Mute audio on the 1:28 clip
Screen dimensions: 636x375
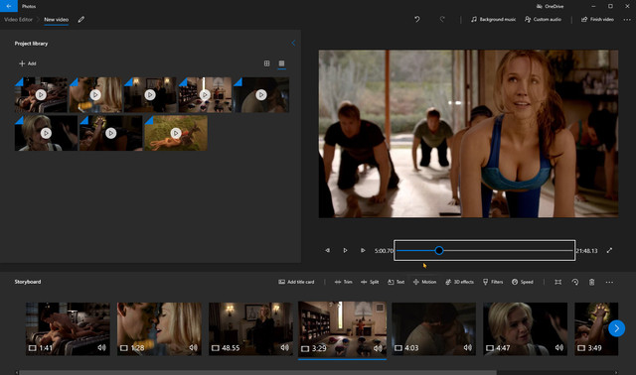(193, 347)
